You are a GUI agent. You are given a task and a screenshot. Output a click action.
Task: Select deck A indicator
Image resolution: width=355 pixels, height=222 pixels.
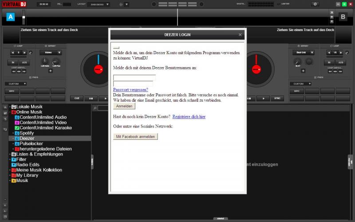(10, 17)
